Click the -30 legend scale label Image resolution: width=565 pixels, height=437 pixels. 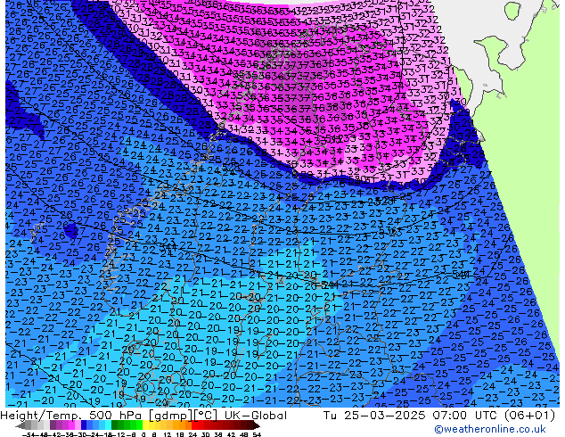[81, 434]
